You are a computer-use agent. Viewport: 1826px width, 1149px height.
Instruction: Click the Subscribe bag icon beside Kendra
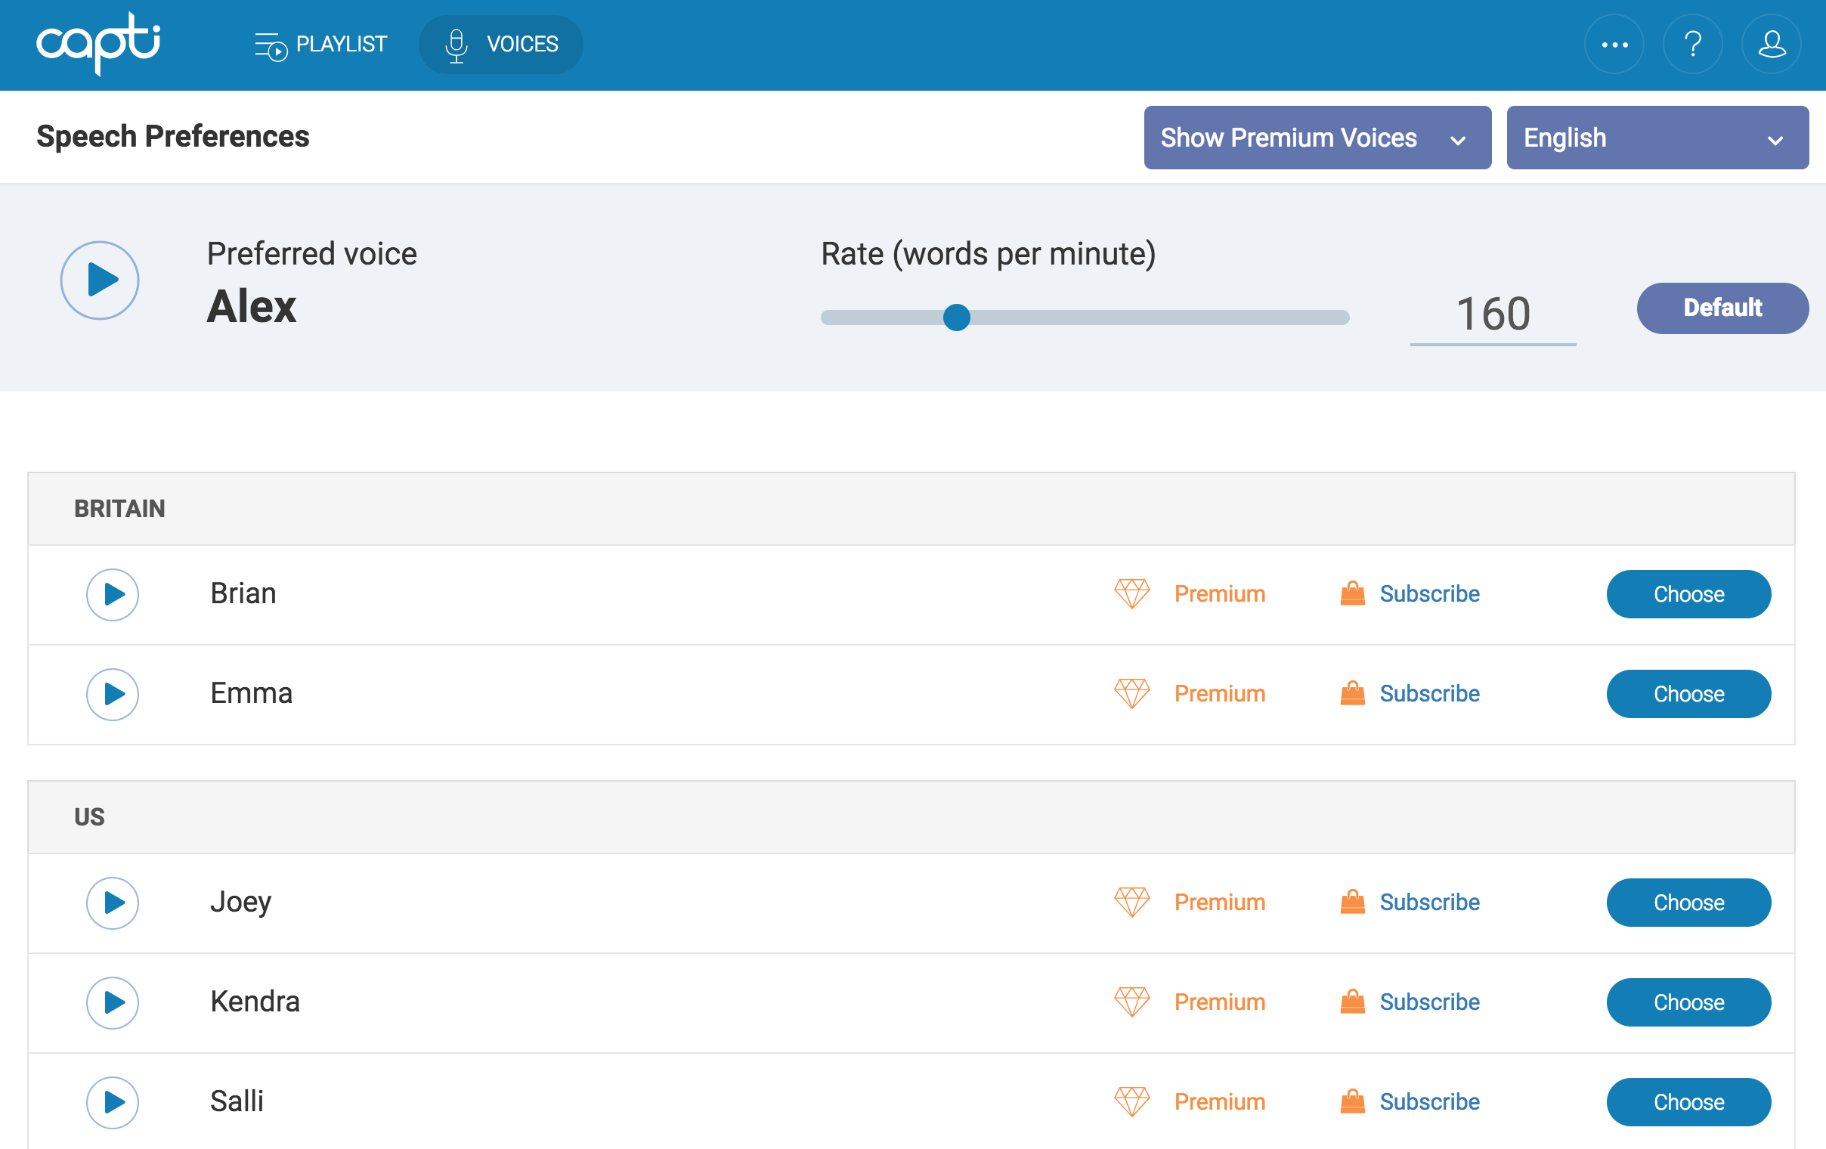1353,1002
